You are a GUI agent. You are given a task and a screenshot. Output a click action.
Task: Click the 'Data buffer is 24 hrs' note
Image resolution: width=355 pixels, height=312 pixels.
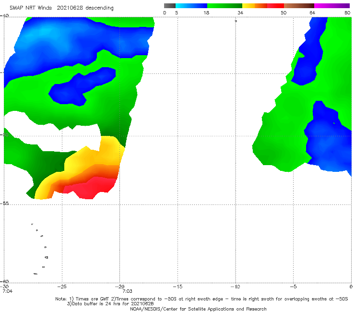click(x=110, y=304)
